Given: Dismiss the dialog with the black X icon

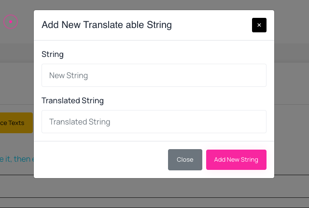Looking at the screenshot, I should pos(259,25).
